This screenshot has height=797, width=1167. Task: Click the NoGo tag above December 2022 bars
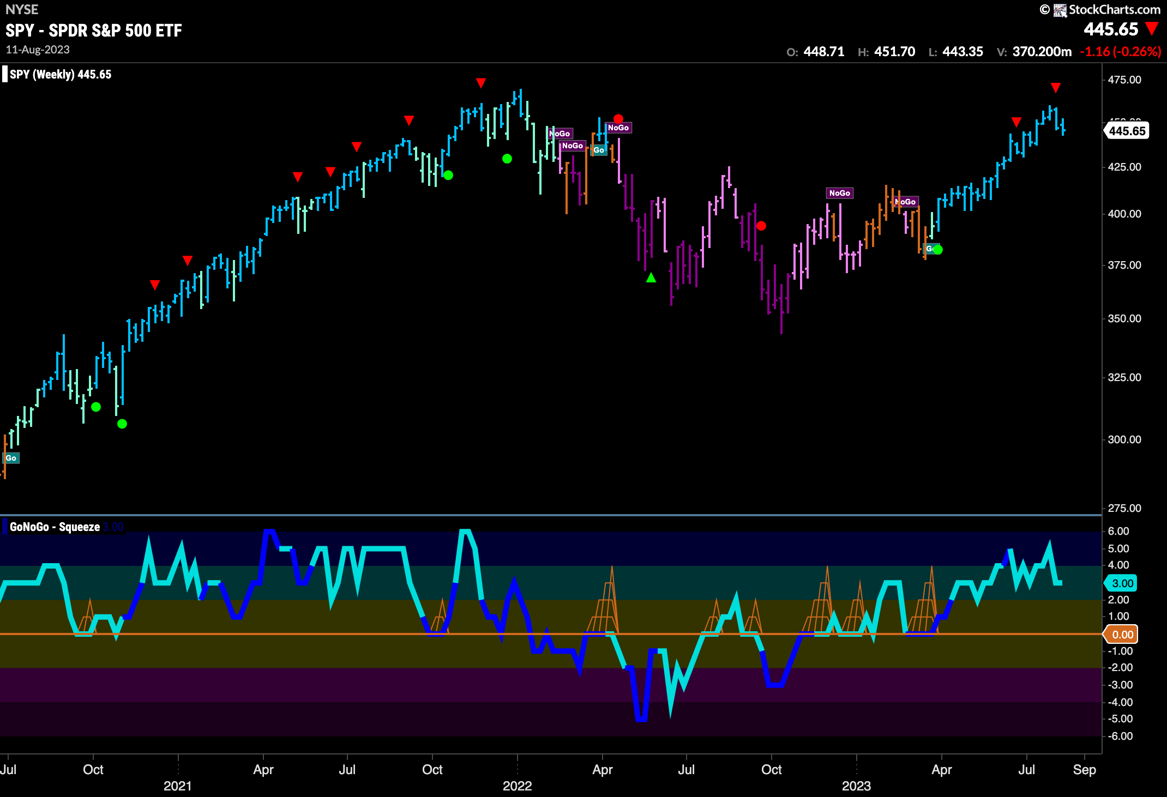coord(840,193)
